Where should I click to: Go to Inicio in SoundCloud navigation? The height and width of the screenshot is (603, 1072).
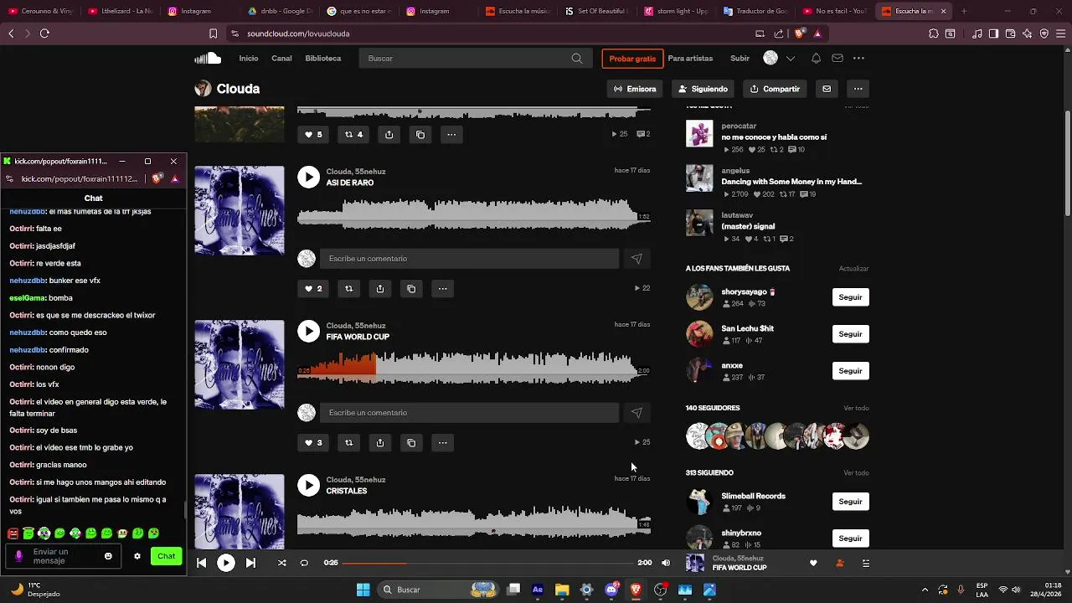(249, 59)
